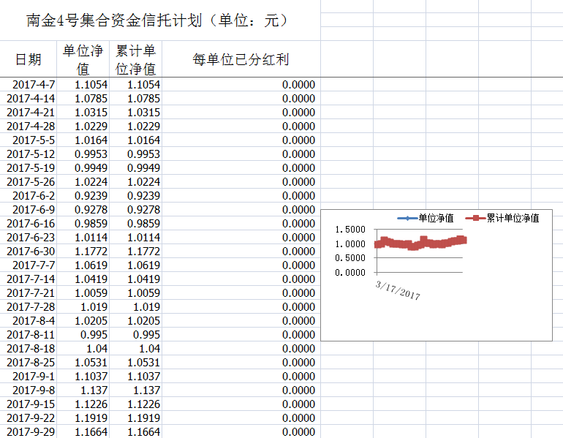This screenshot has height=438, width=563.
Task: Select the date cell 2017-8-18
Action: (30, 349)
